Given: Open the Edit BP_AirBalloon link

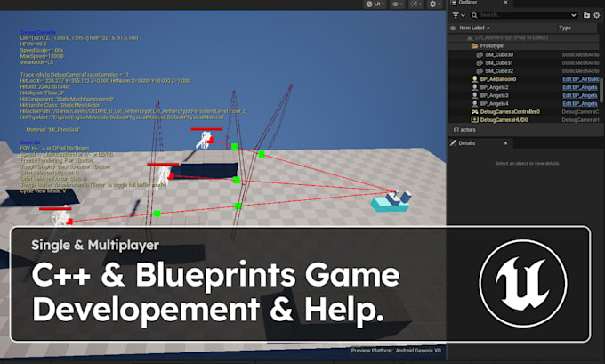Looking at the screenshot, I should [x=581, y=79].
